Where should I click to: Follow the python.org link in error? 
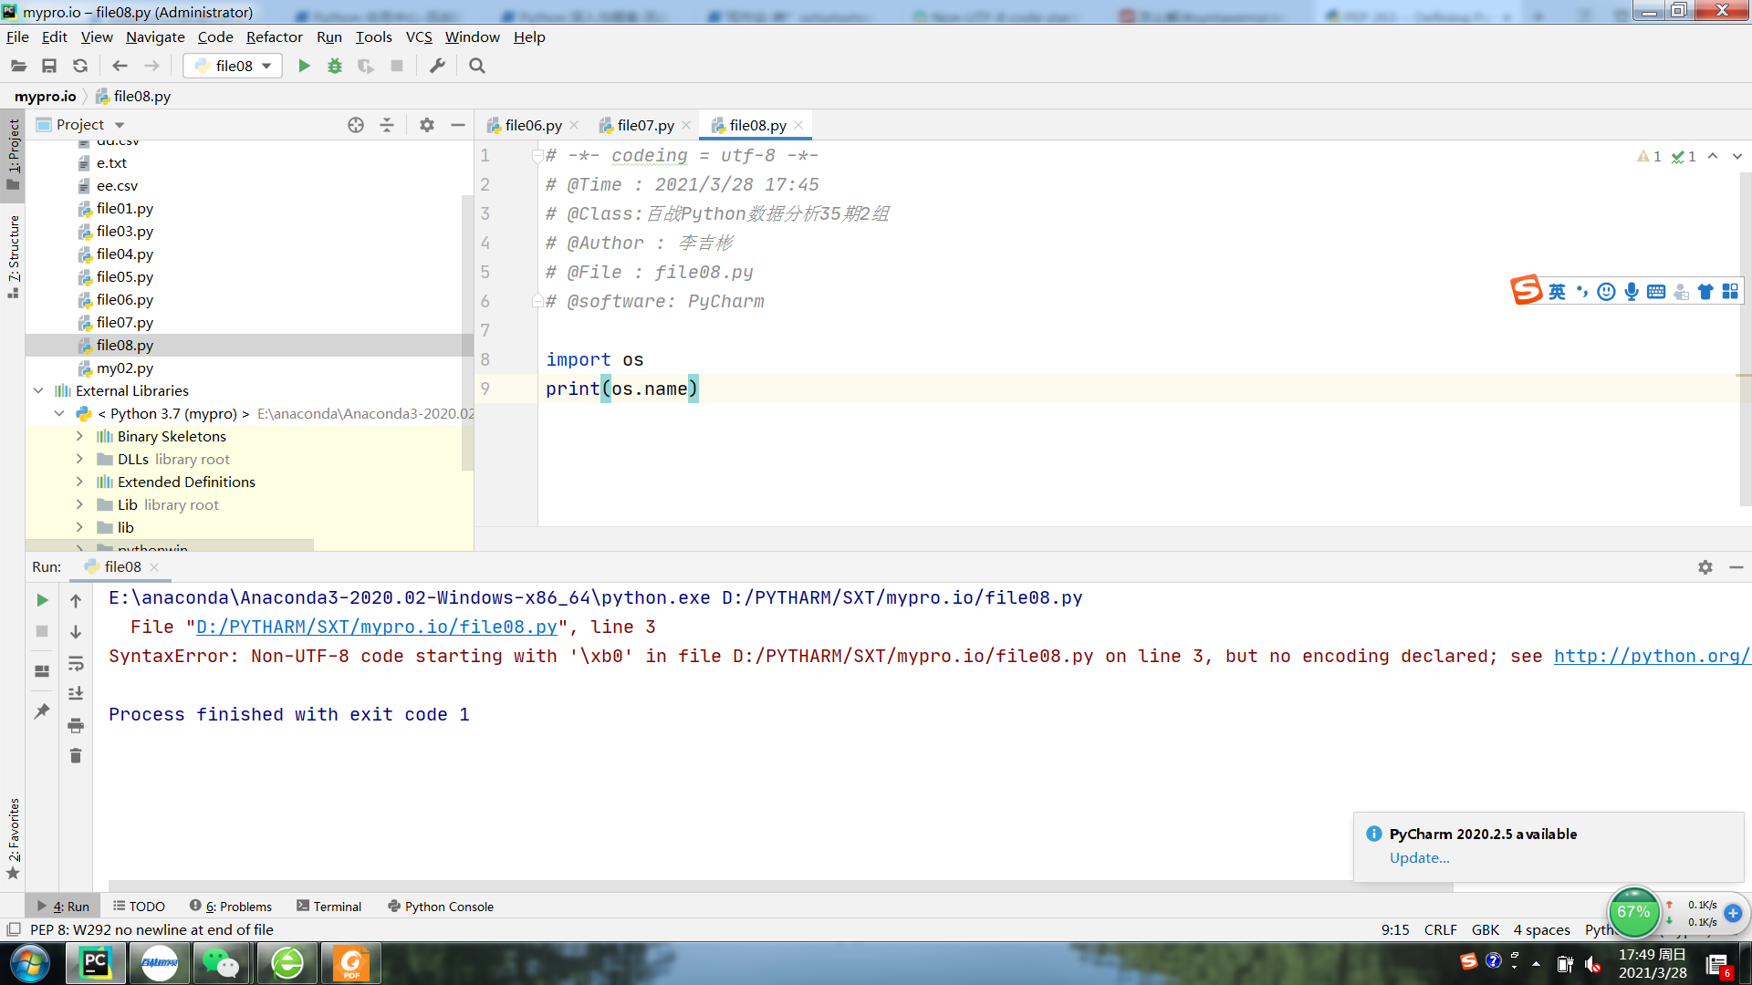click(x=1652, y=656)
